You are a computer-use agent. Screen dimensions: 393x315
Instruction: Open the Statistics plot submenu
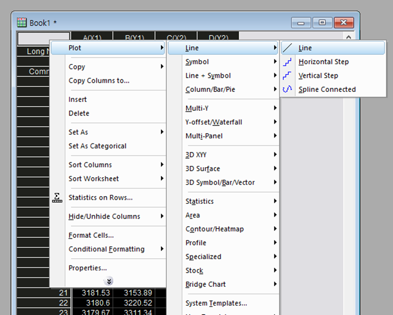[x=223, y=201]
